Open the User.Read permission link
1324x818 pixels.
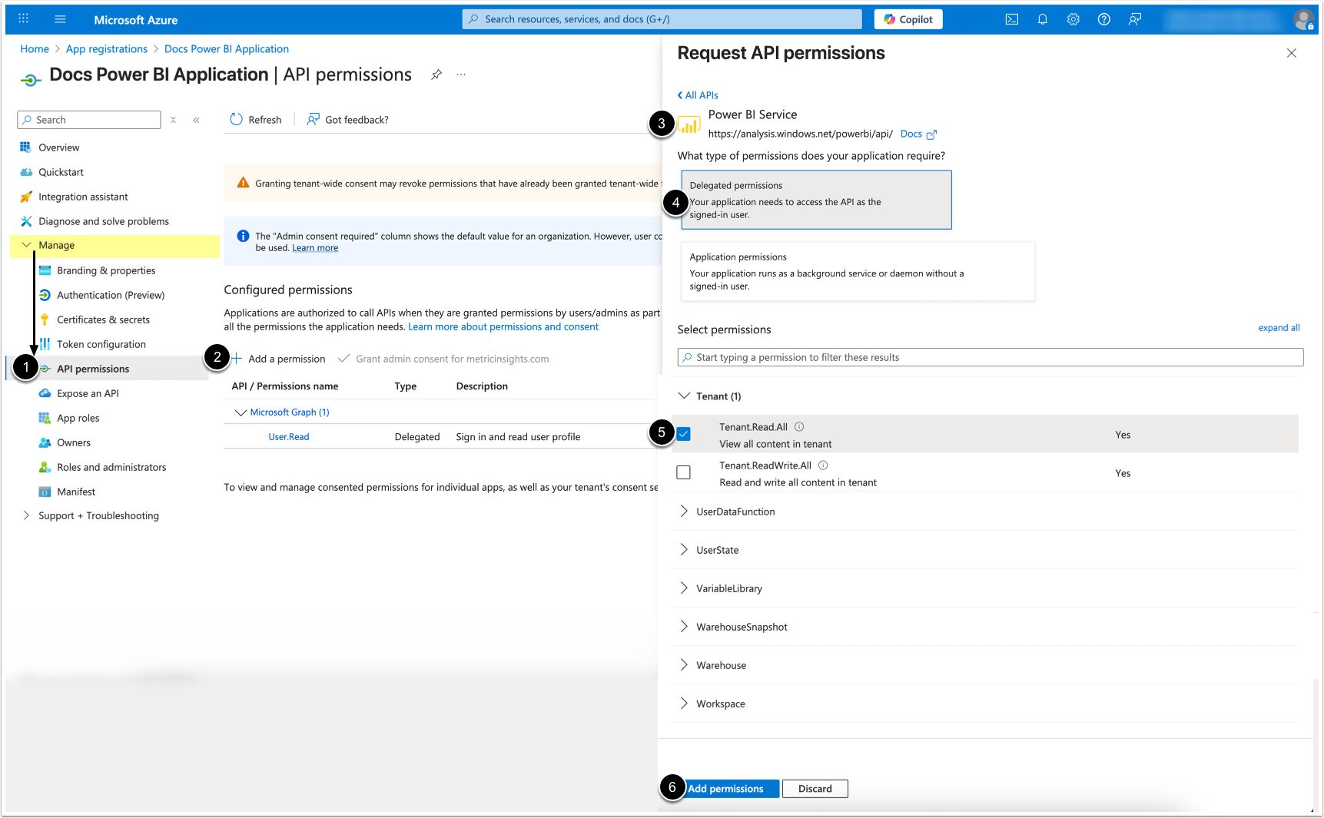pos(289,437)
